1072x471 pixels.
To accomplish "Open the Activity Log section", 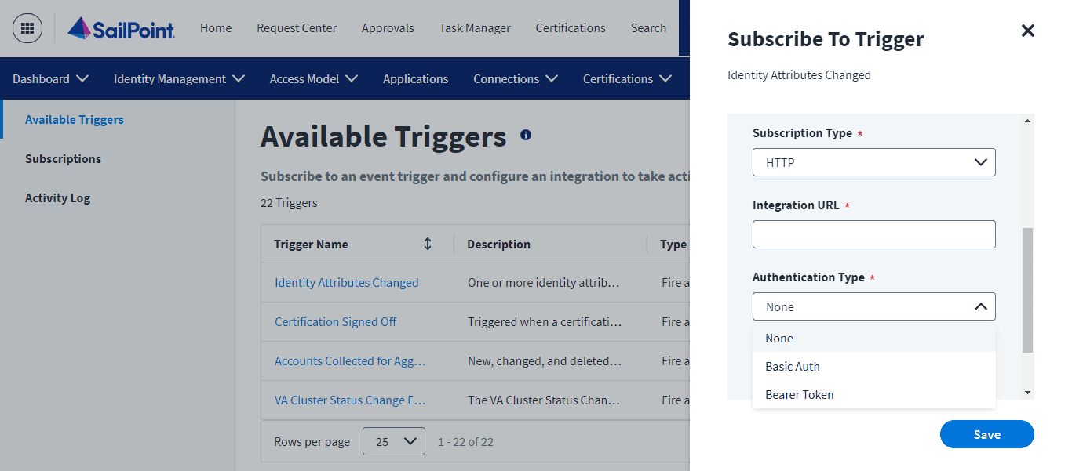I will (x=57, y=197).
